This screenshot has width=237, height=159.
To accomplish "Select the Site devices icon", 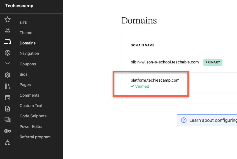I will (x=7, y=42).
